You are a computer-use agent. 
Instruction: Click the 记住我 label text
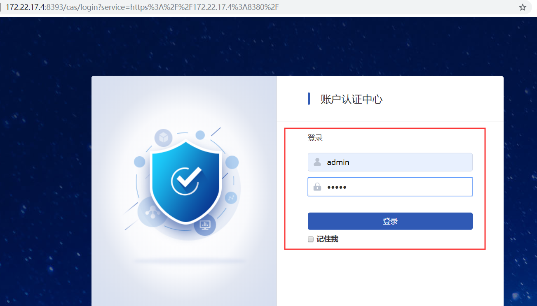click(327, 239)
